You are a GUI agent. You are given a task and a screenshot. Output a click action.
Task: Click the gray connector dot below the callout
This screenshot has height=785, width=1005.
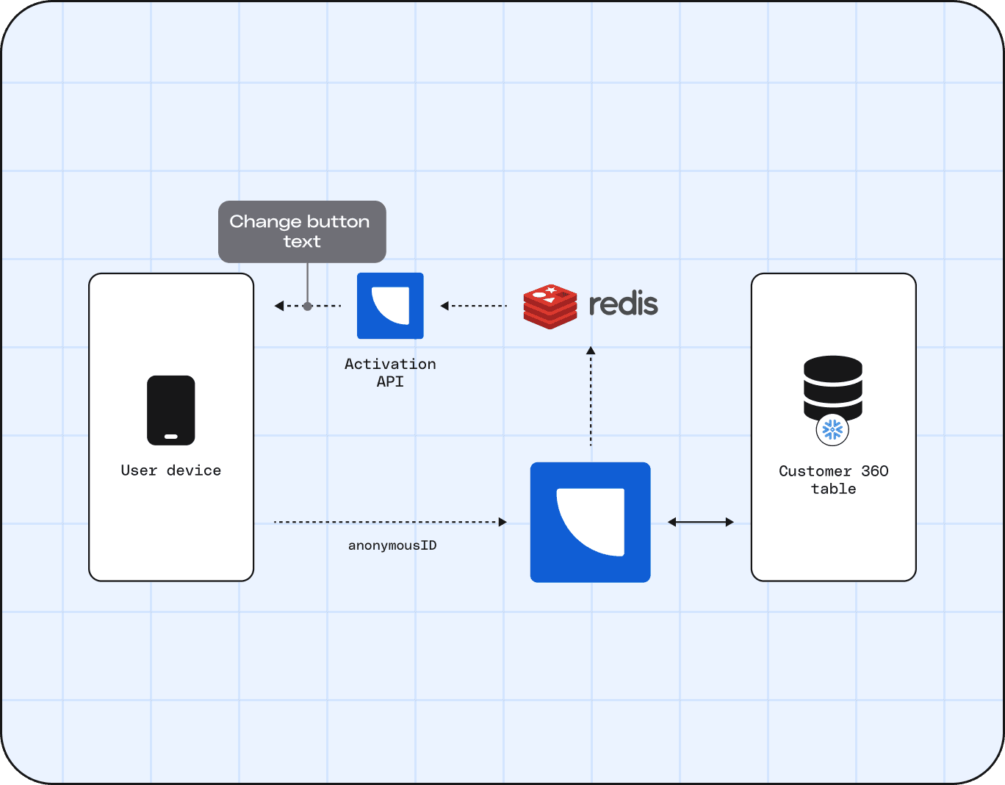pos(307,306)
